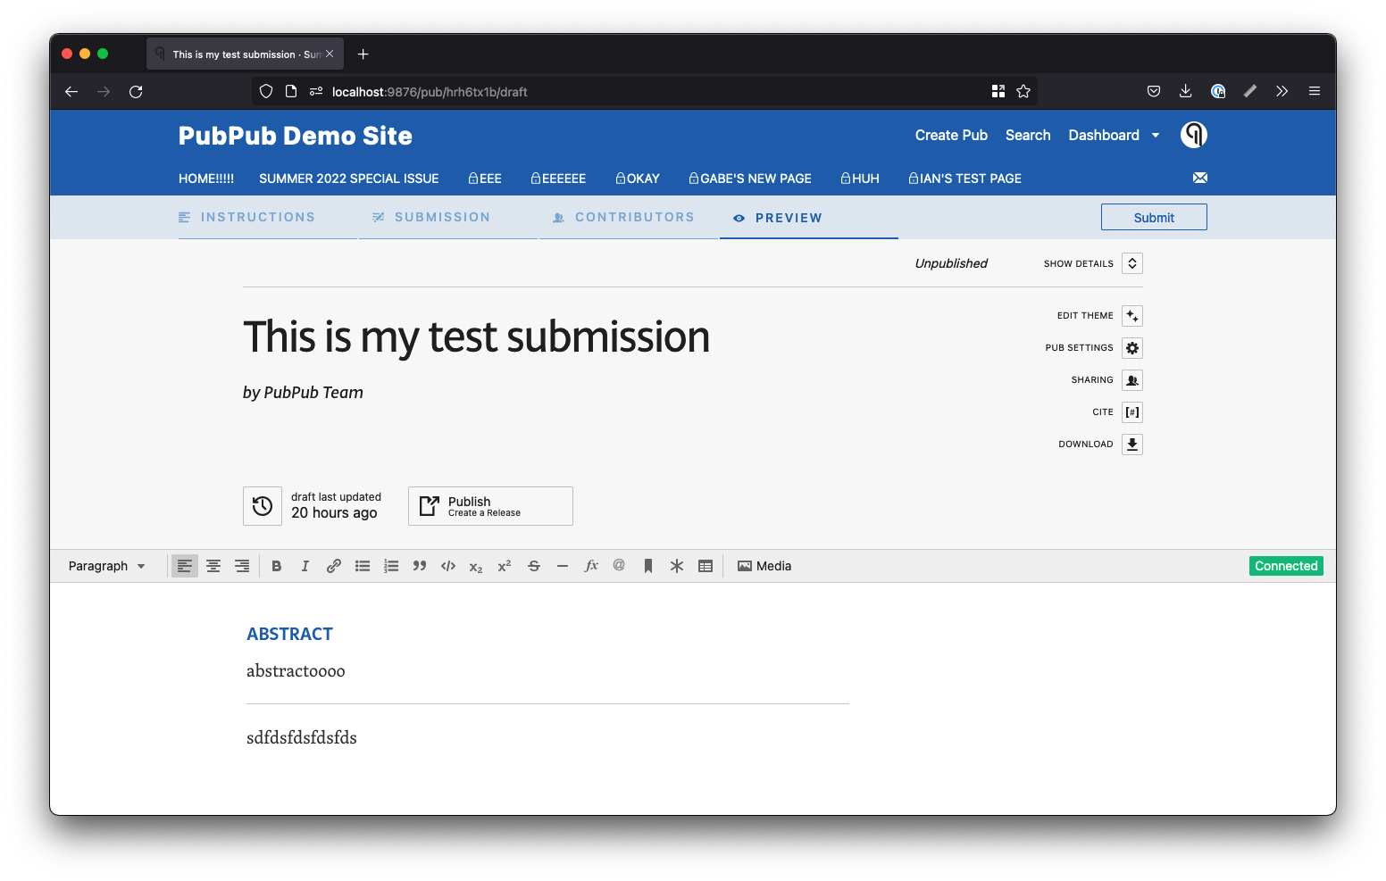Image resolution: width=1386 pixels, height=881 pixels.
Task: Insert a table from the editor toolbar
Action: 706,565
